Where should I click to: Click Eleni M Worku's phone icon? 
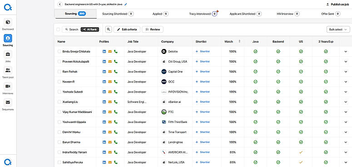116,132
